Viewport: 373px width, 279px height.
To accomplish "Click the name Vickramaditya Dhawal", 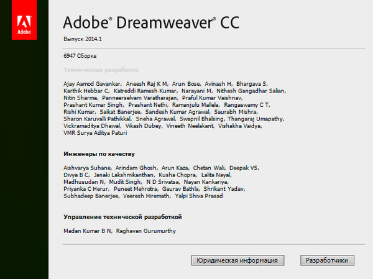I will click(x=92, y=126).
